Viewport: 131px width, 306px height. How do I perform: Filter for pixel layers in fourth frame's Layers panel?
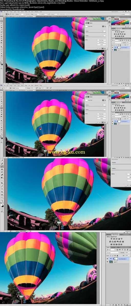(117, 250)
